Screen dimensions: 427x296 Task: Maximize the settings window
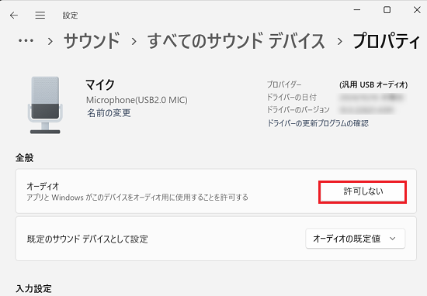387,10
